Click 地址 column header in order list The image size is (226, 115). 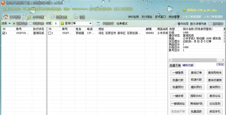(x=121, y=29)
